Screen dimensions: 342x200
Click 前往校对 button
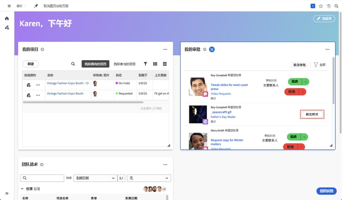click(312, 114)
